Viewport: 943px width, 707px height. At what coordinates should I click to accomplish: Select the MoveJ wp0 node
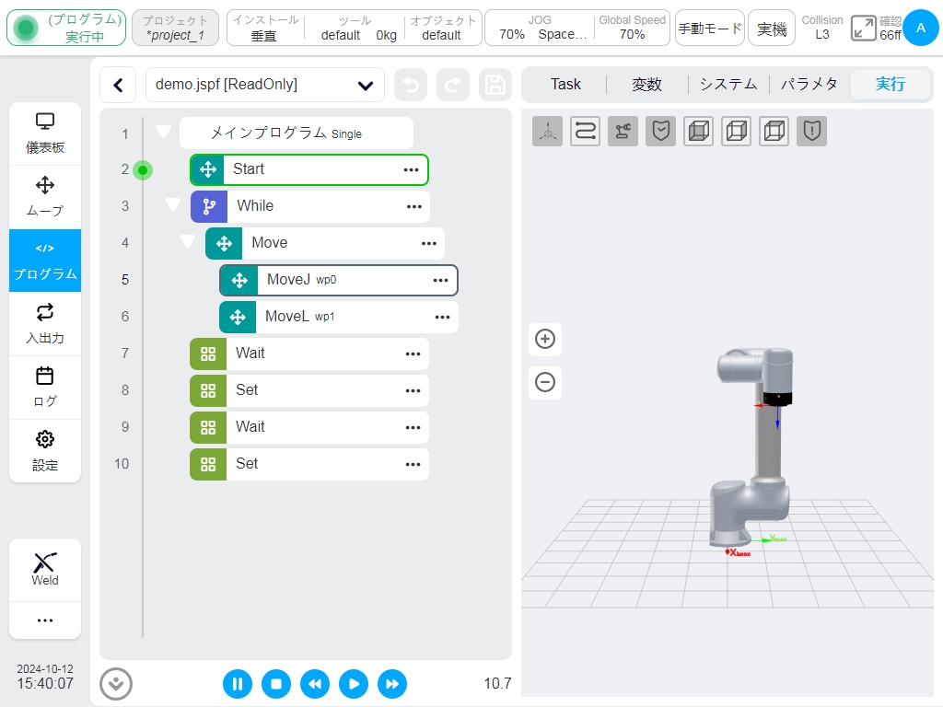339,280
